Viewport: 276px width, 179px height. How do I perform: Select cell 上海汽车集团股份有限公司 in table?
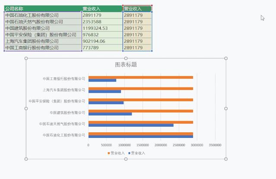43,41
